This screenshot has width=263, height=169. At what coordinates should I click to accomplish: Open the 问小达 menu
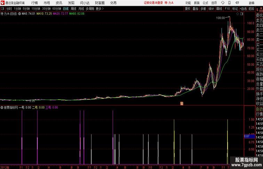click(85, 3)
